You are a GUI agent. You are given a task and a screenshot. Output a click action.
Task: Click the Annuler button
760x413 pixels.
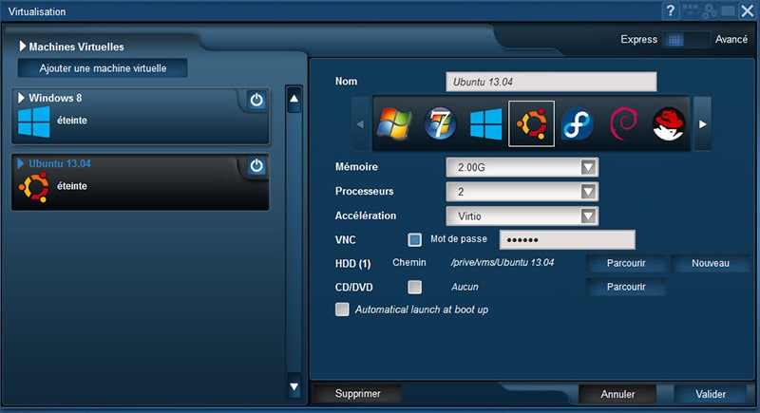[617, 394]
